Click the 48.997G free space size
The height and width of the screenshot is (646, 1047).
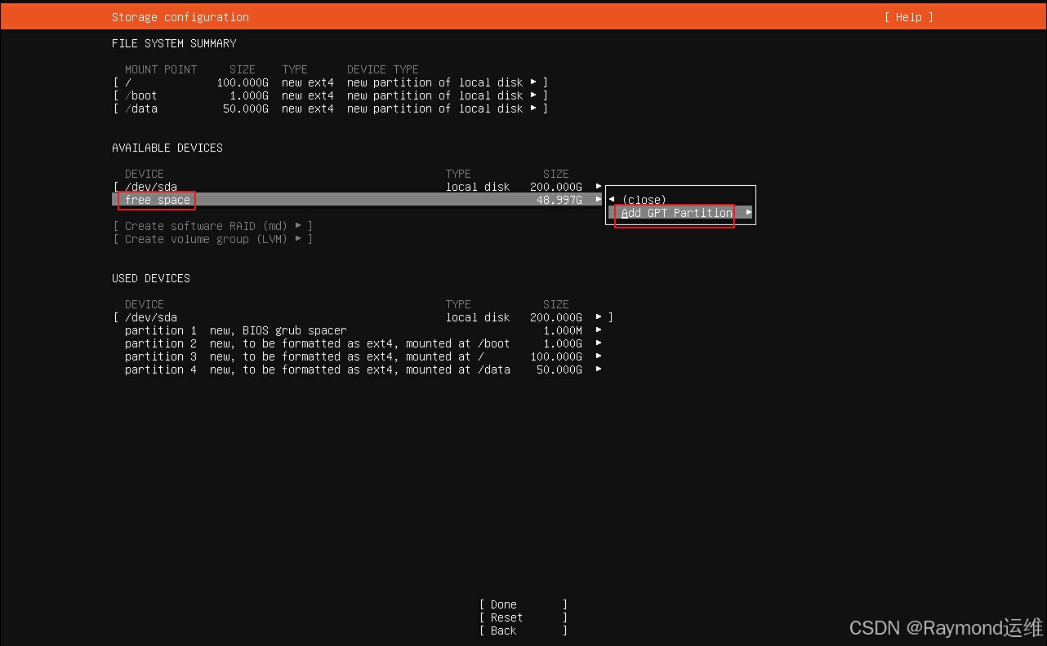(x=559, y=200)
